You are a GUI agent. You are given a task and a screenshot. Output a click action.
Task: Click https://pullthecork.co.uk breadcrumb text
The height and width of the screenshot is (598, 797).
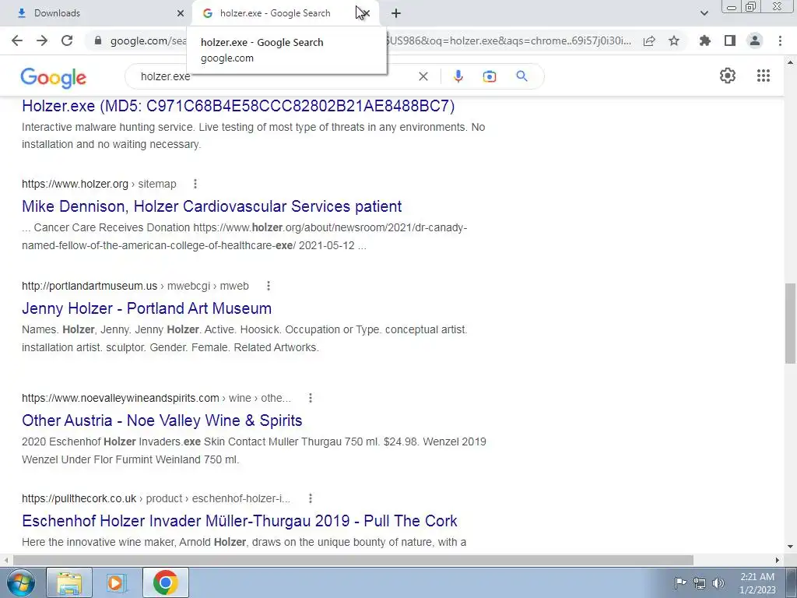coord(156,498)
